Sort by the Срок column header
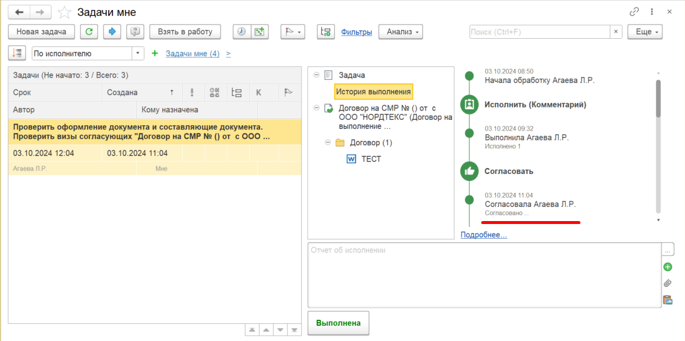This screenshot has width=685, height=341. pyautogui.click(x=55, y=92)
